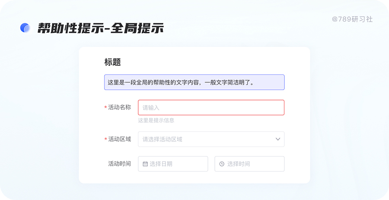The width and height of the screenshot is (389, 200).
Task: Click the 活动时间 field label
Action: 119,164
